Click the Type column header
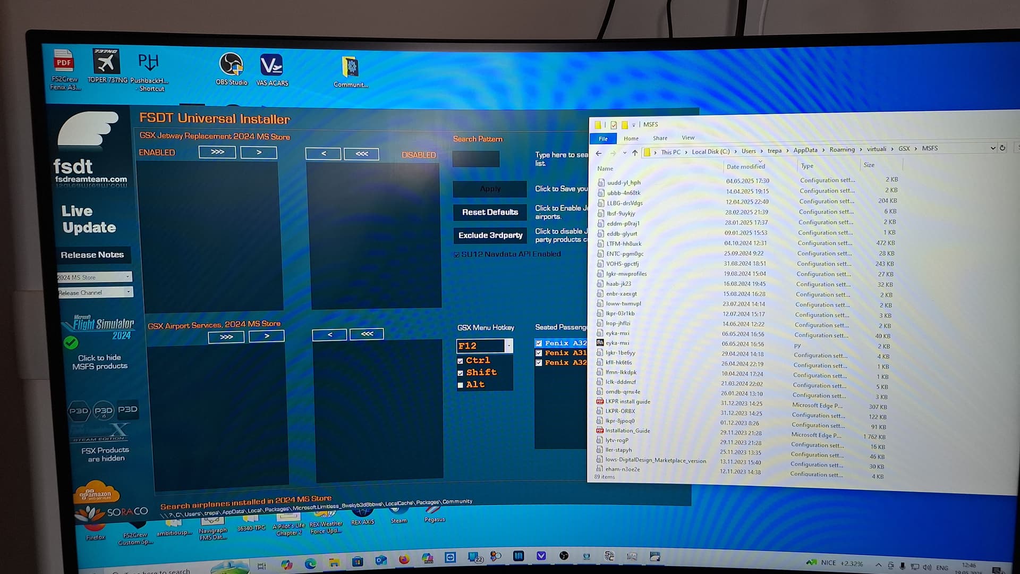Image resolution: width=1020 pixels, height=574 pixels. pyautogui.click(x=807, y=166)
